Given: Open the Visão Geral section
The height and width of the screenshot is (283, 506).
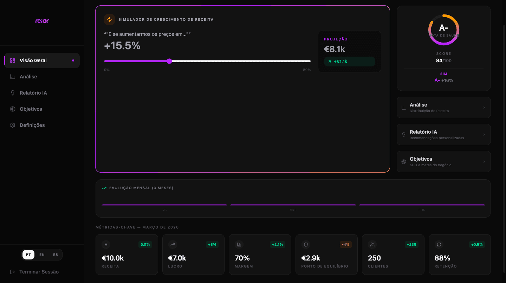Looking at the screenshot, I should pos(33,60).
